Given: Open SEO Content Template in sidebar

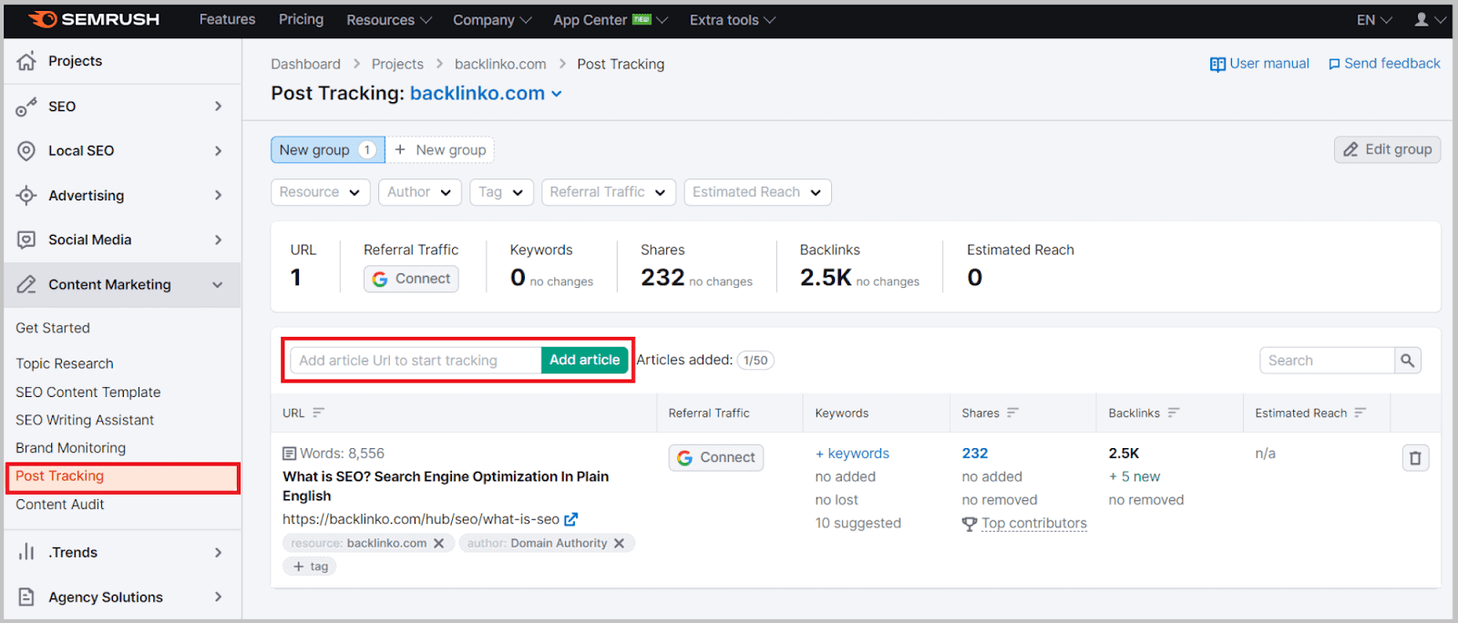Looking at the screenshot, I should [x=87, y=392].
